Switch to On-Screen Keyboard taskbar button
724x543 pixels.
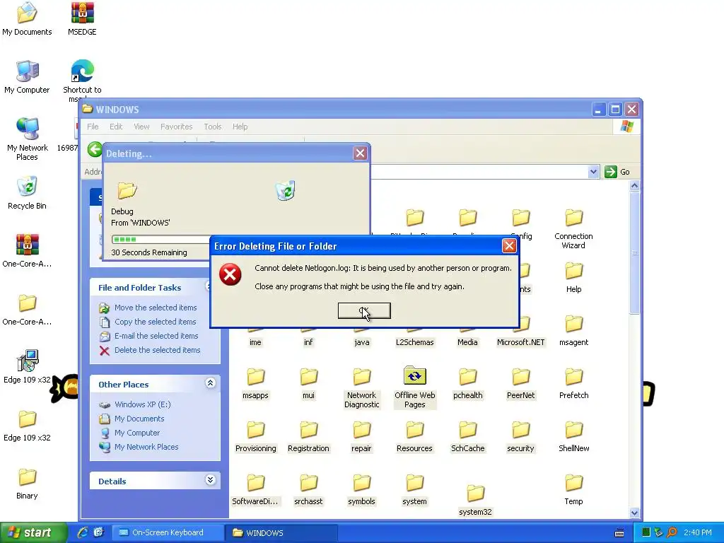tap(168, 532)
